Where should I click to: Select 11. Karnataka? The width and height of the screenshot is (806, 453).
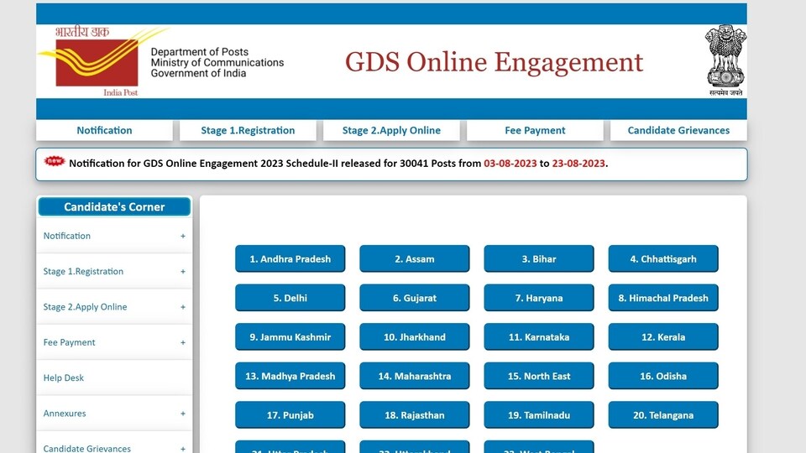(x=539, y=337)
